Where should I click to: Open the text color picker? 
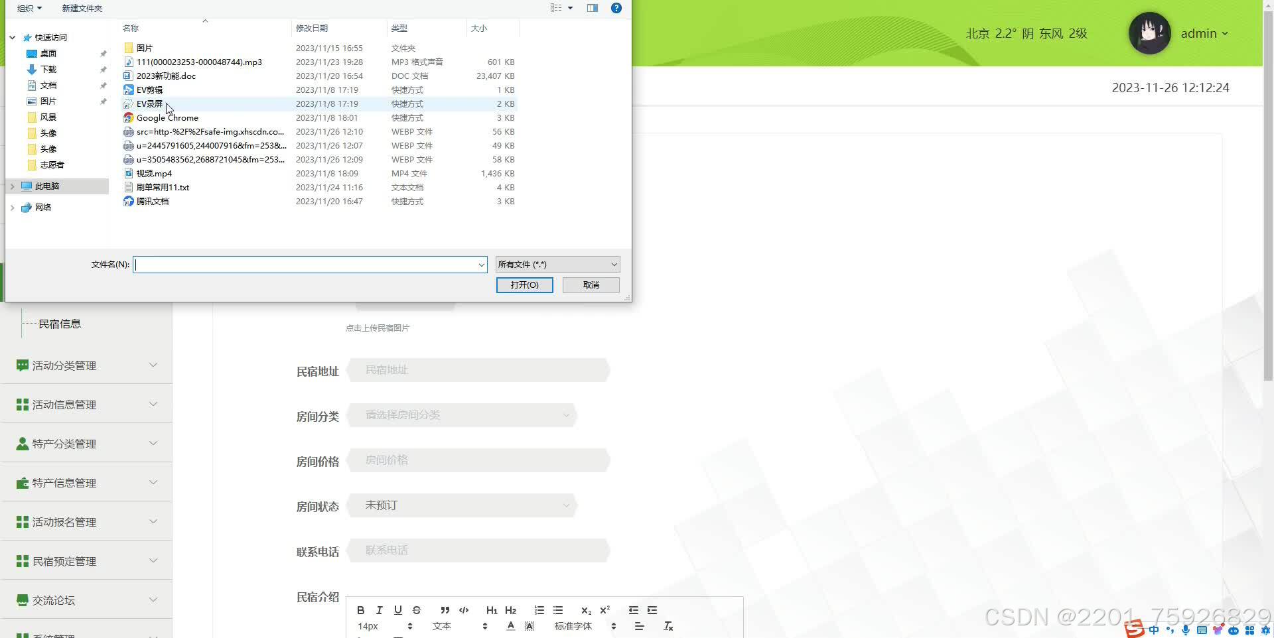(x=510, y=626)
